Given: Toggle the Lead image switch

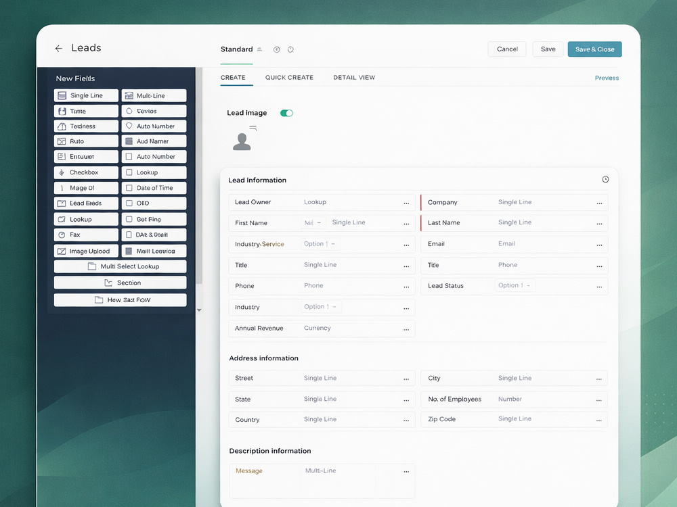Looking at the screenshot, I should point(286,113).
